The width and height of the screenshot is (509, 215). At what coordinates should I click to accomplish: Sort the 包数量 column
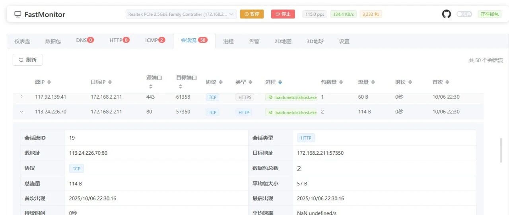341,82
